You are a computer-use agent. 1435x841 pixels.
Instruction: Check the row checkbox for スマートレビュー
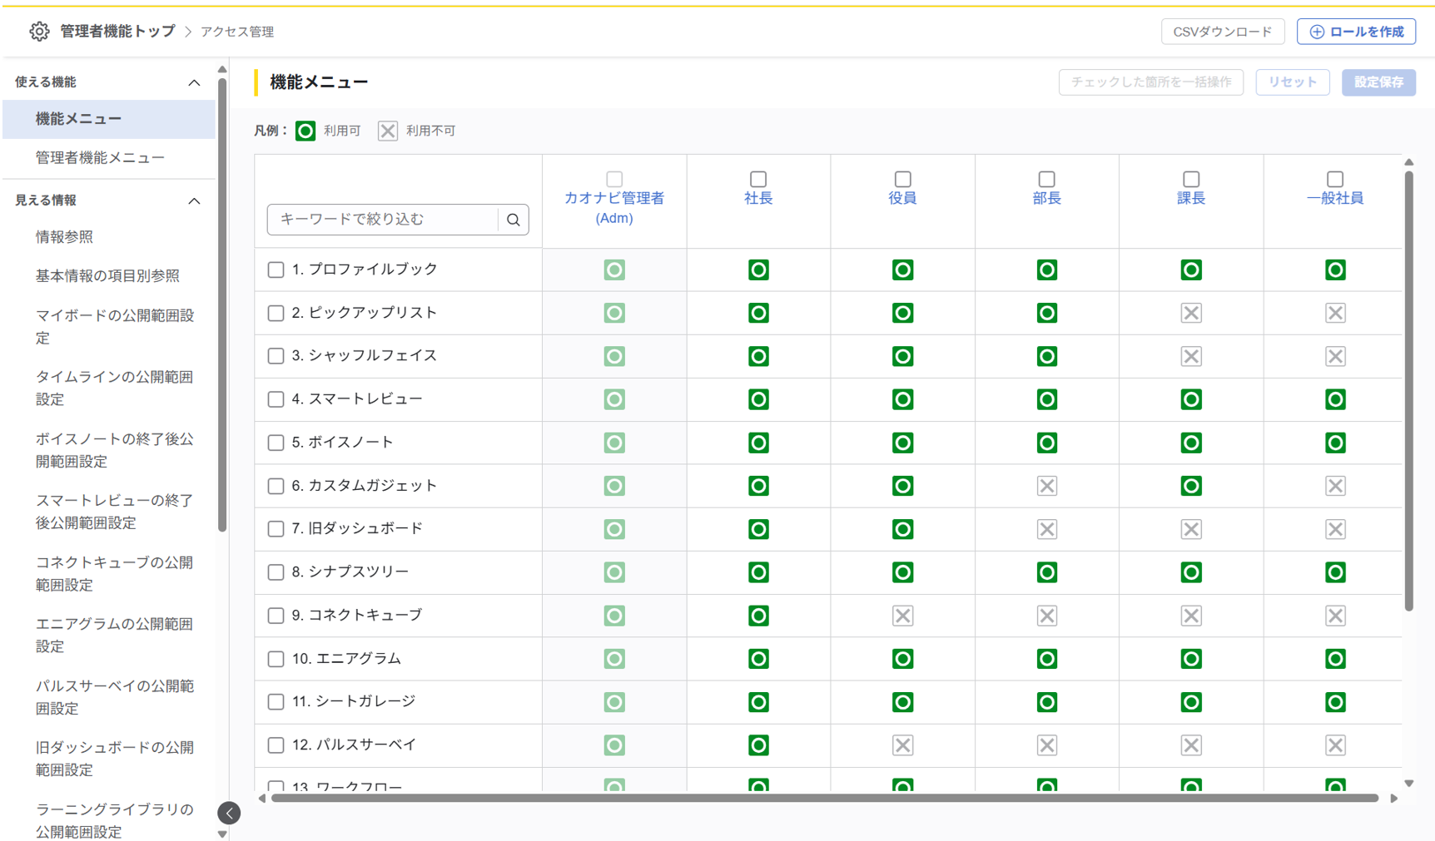pyautogui.click(x=276, y=399)
